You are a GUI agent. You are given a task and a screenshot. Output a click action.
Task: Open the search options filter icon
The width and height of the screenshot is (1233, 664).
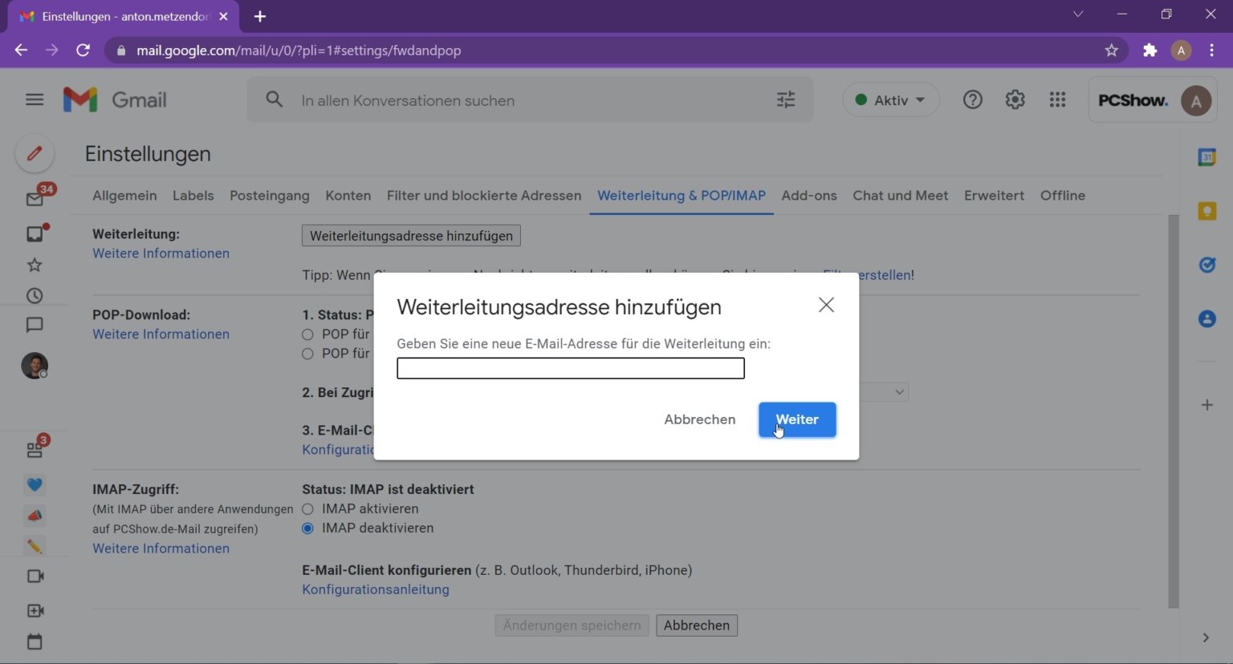(785, 99)
